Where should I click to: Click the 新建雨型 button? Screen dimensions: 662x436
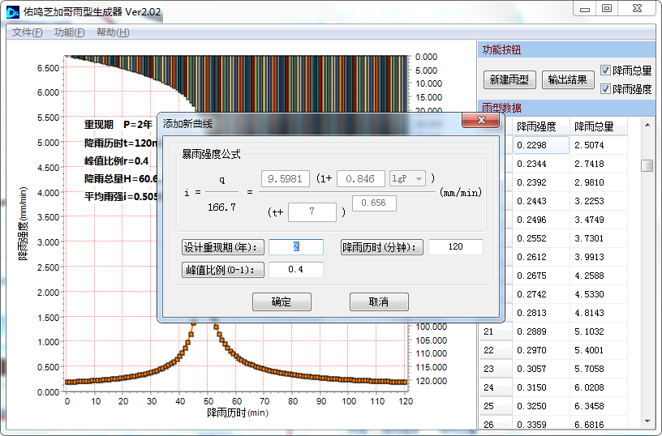point(509,79)
